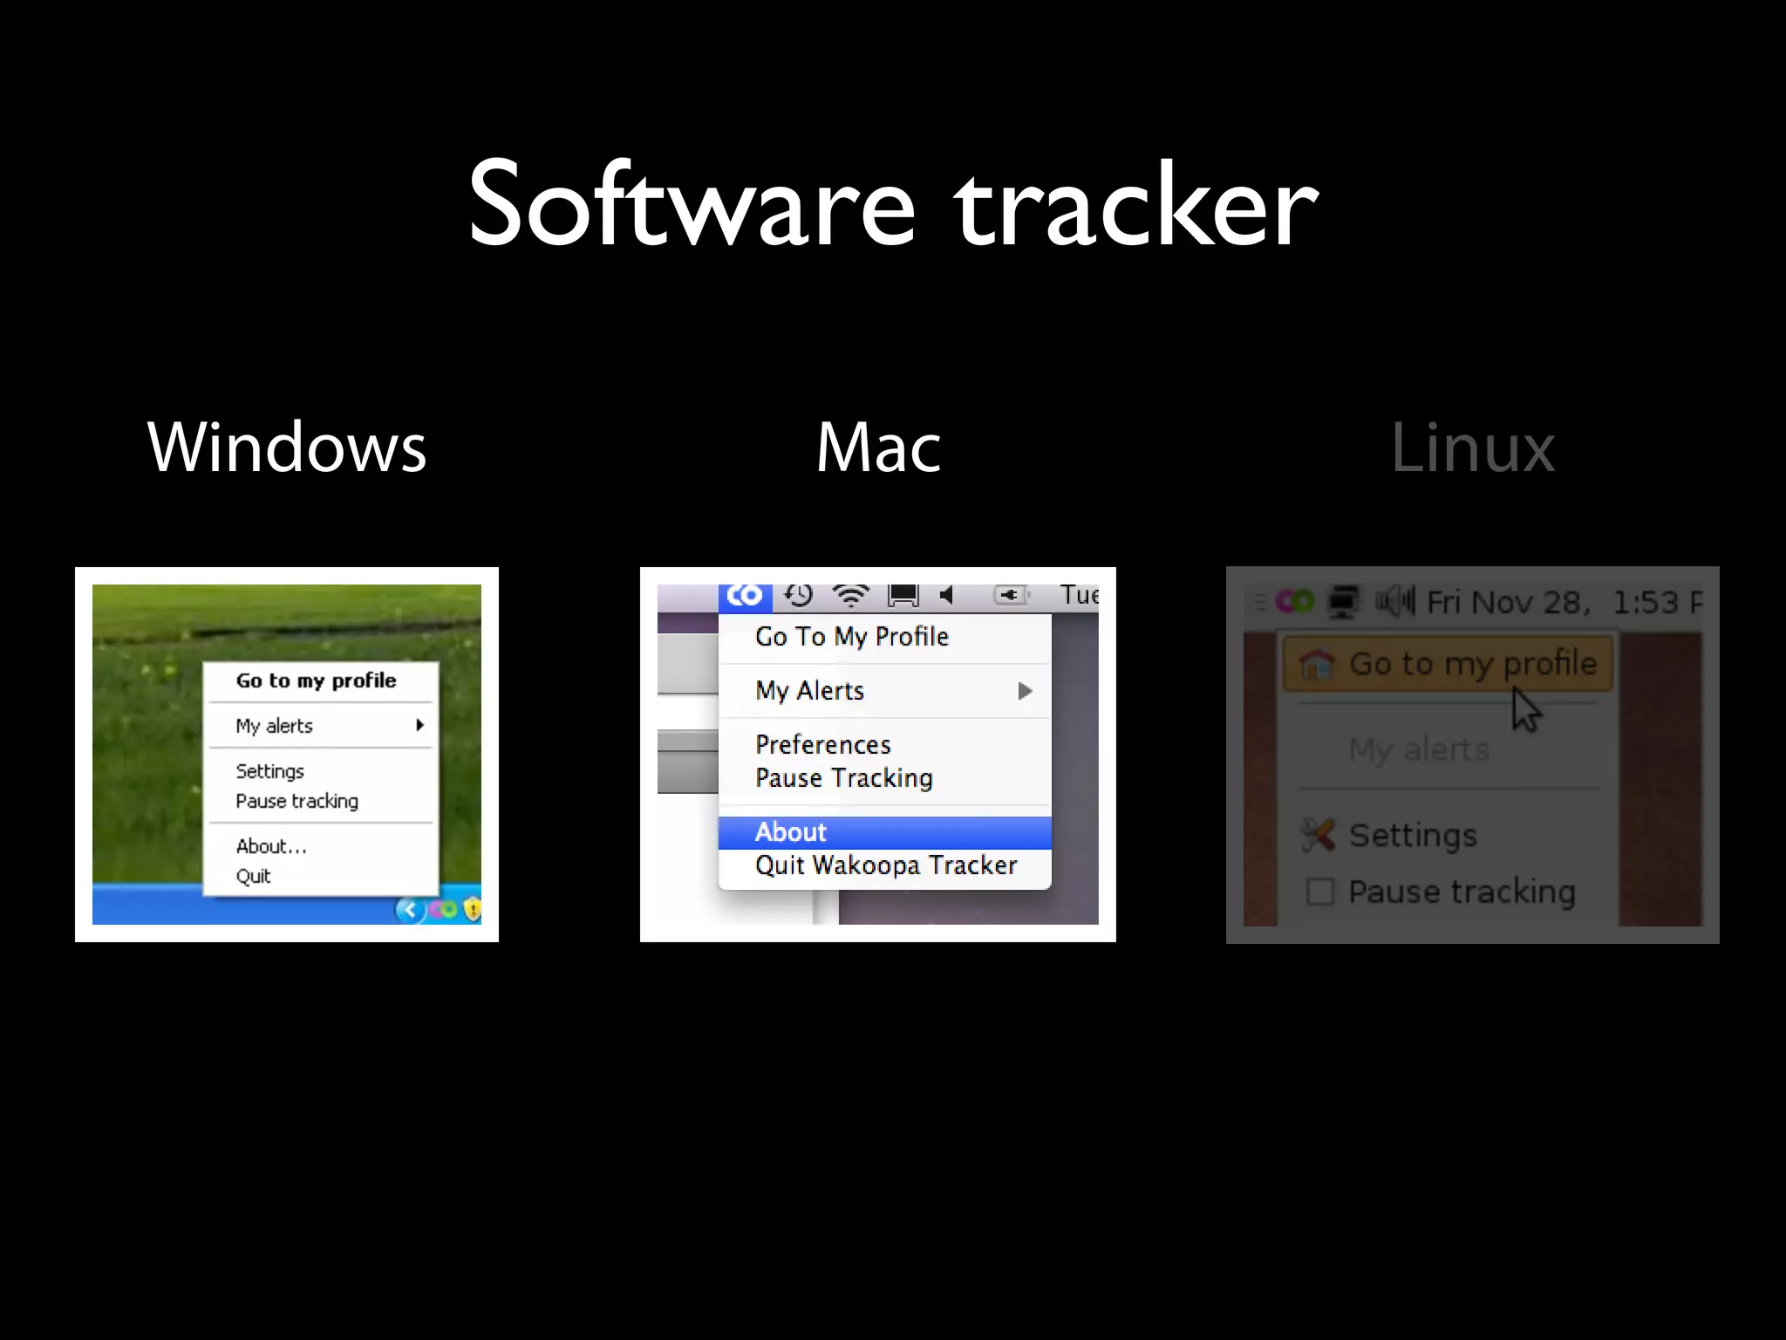Click the Time Machine icon in Mac menu bar

(x=798, y=596)
